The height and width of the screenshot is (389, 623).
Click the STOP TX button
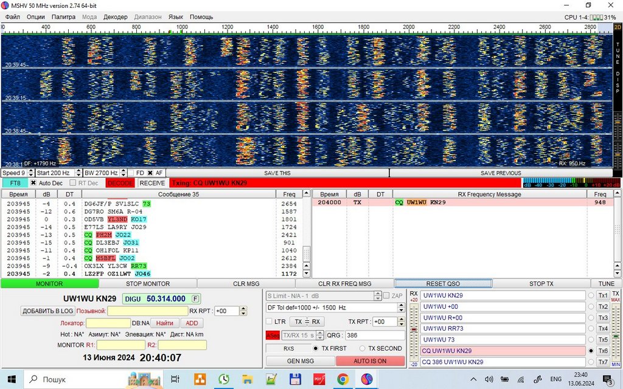pos(541,283)
